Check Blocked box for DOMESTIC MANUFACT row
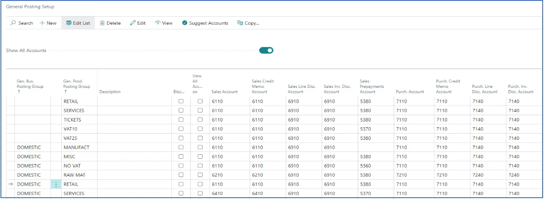The height and width of the screenshot is (199, 544). coord(181,147)
